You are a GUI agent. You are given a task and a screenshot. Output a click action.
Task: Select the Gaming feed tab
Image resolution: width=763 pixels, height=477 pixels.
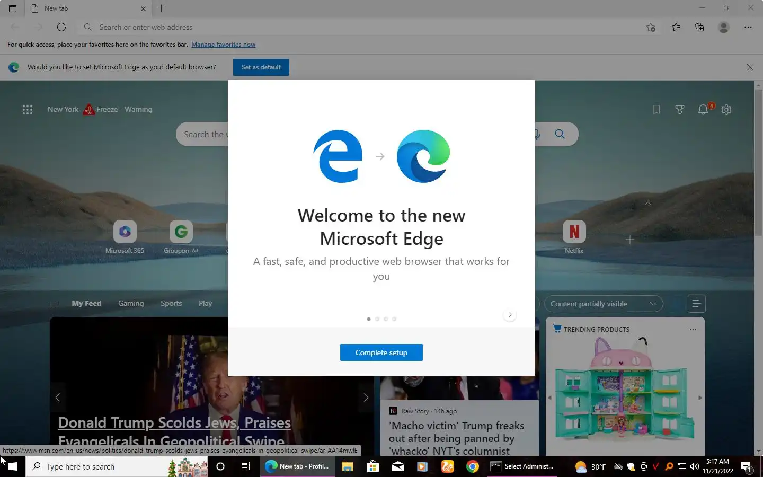pos(131,303)
